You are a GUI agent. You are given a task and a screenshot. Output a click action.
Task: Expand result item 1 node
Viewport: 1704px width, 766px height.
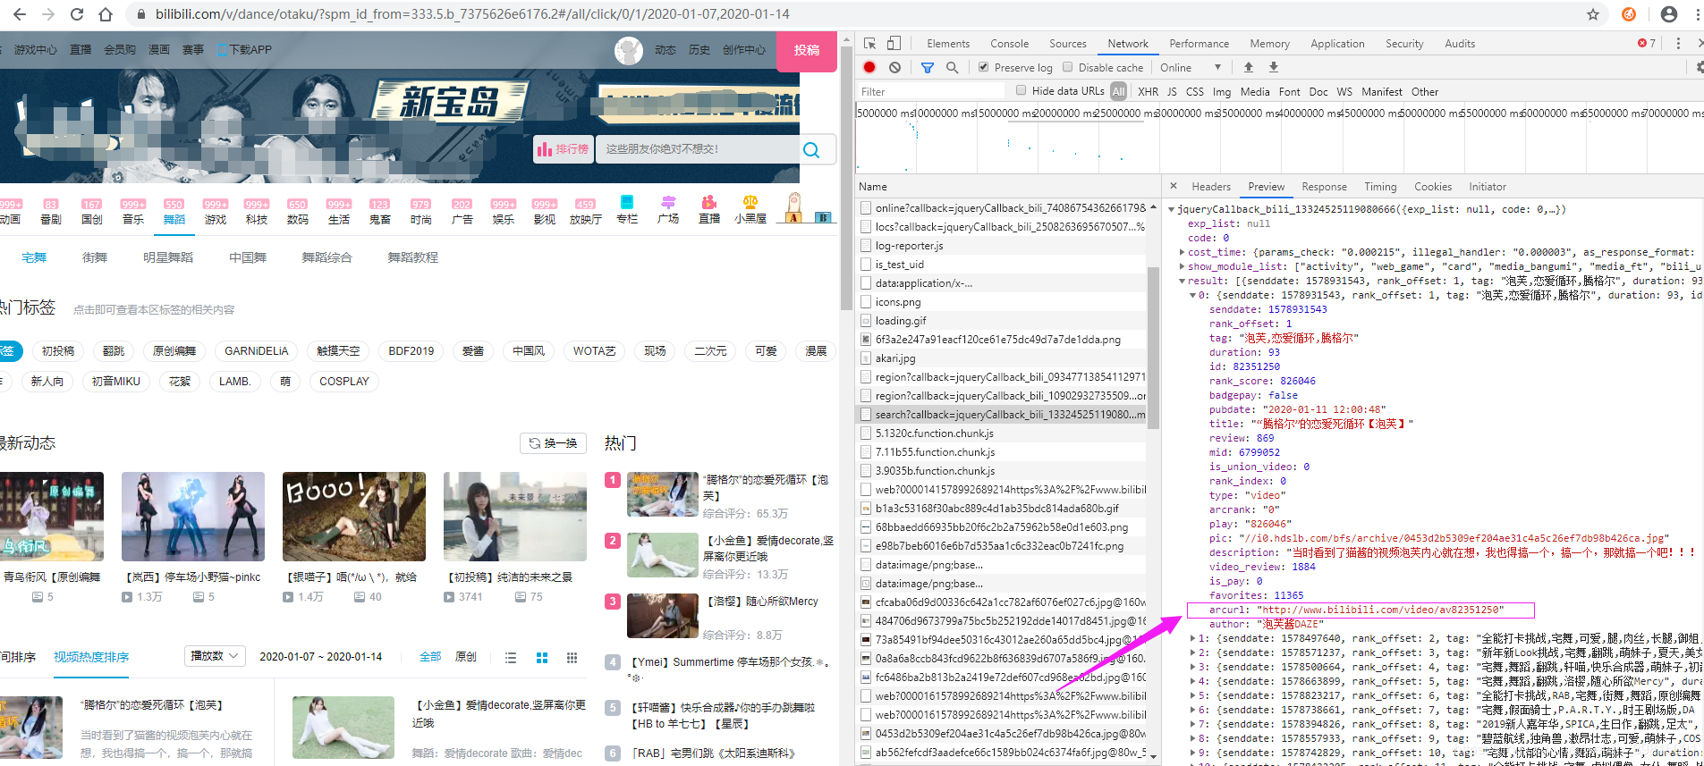pos(1192,638)
